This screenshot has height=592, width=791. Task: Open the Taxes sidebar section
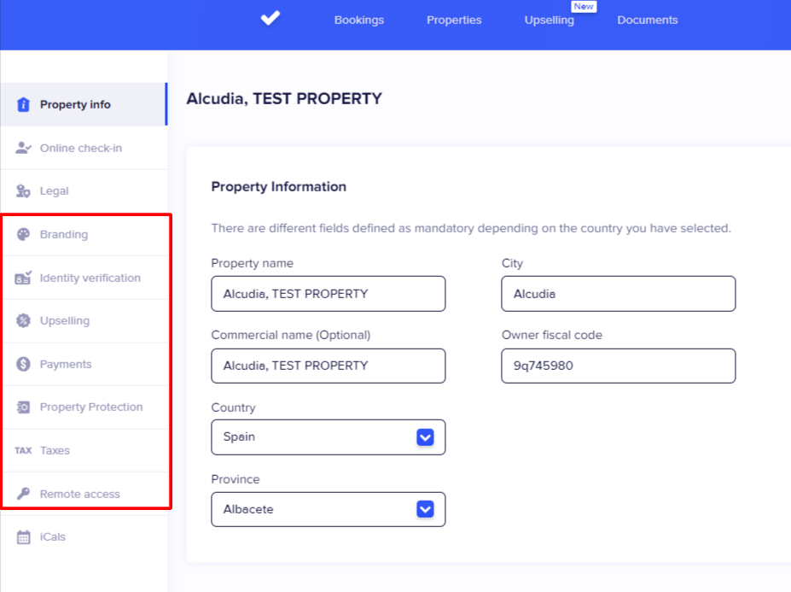click(55, 450)
